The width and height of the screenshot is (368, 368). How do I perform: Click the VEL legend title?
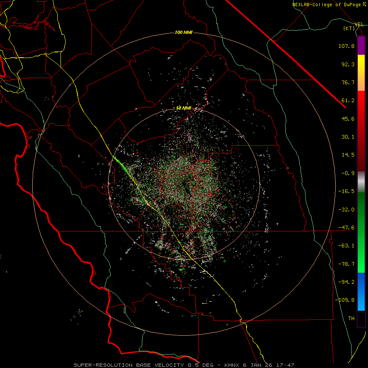click(x=359, y=25)
